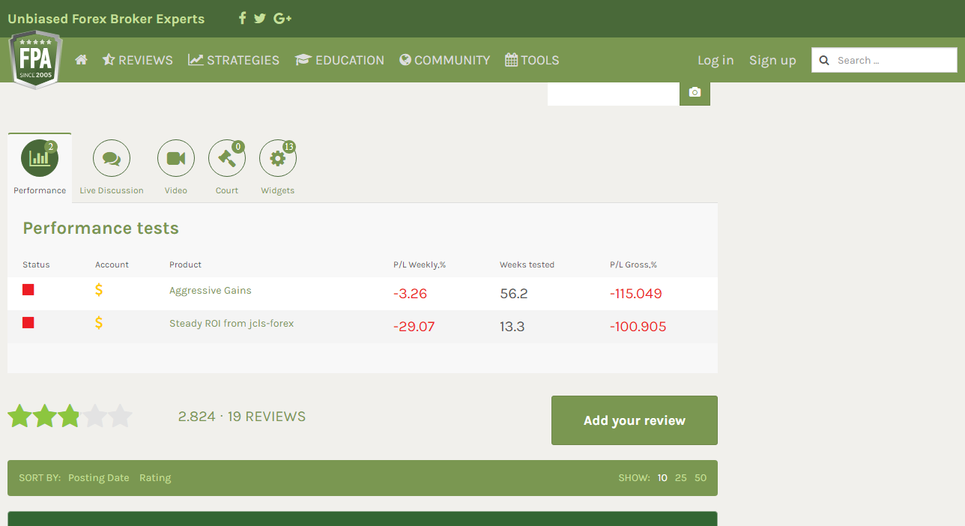Click the Weeks tested column header
Image resolution: width=965 pixels, height=526 pixels.
pyautogui.click(x=527, y=264)
